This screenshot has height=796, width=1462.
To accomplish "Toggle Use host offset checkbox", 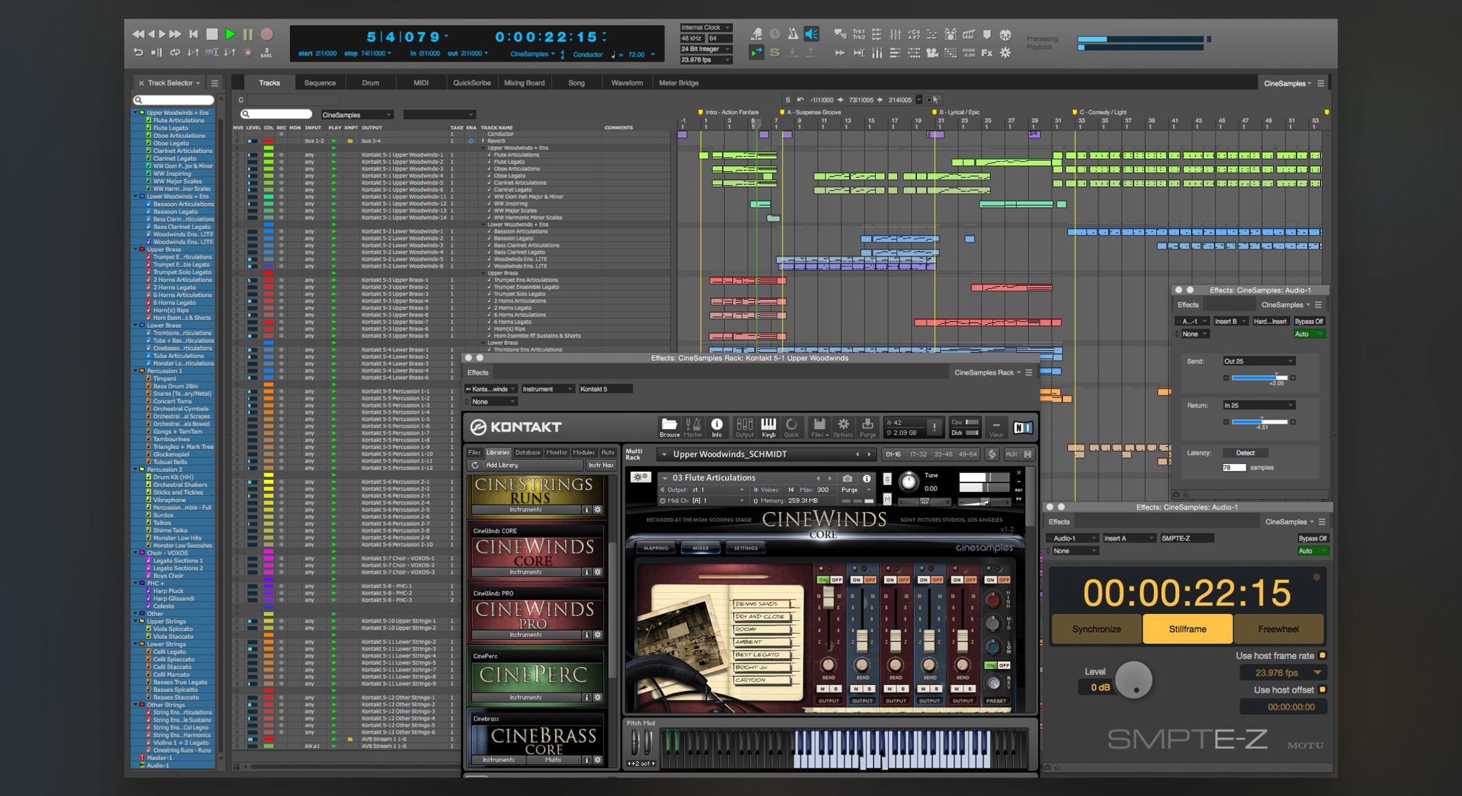I will click(x=1322, y=690).
